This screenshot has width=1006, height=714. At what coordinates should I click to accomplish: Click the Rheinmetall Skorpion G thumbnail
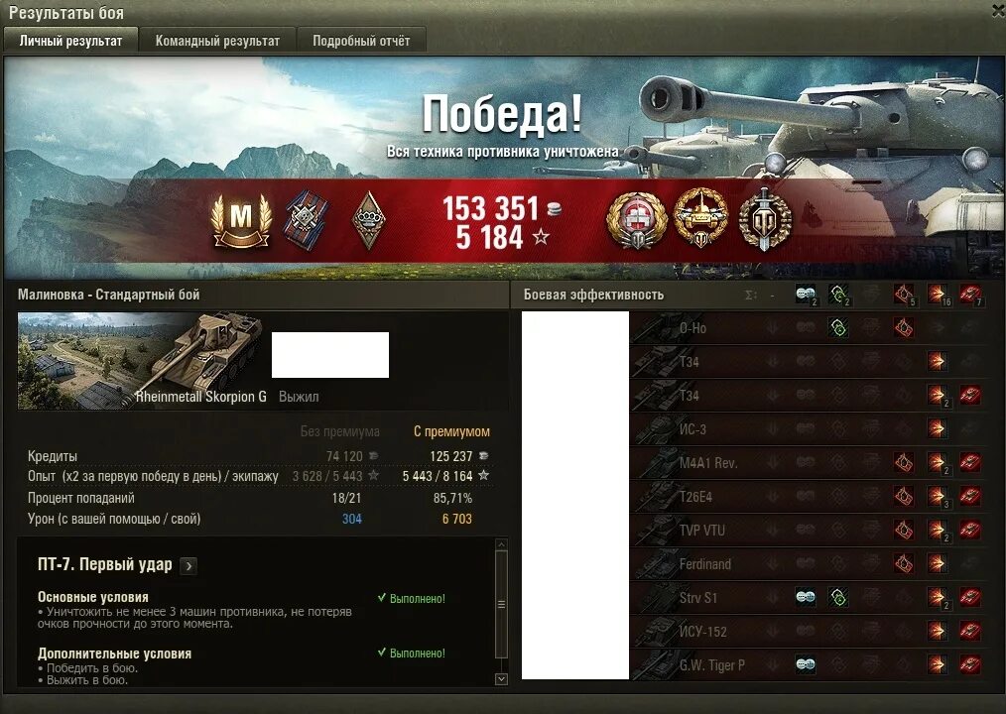coord(141,361)
